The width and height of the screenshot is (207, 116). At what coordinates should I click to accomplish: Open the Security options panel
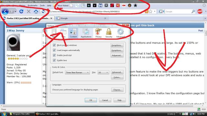109,33
